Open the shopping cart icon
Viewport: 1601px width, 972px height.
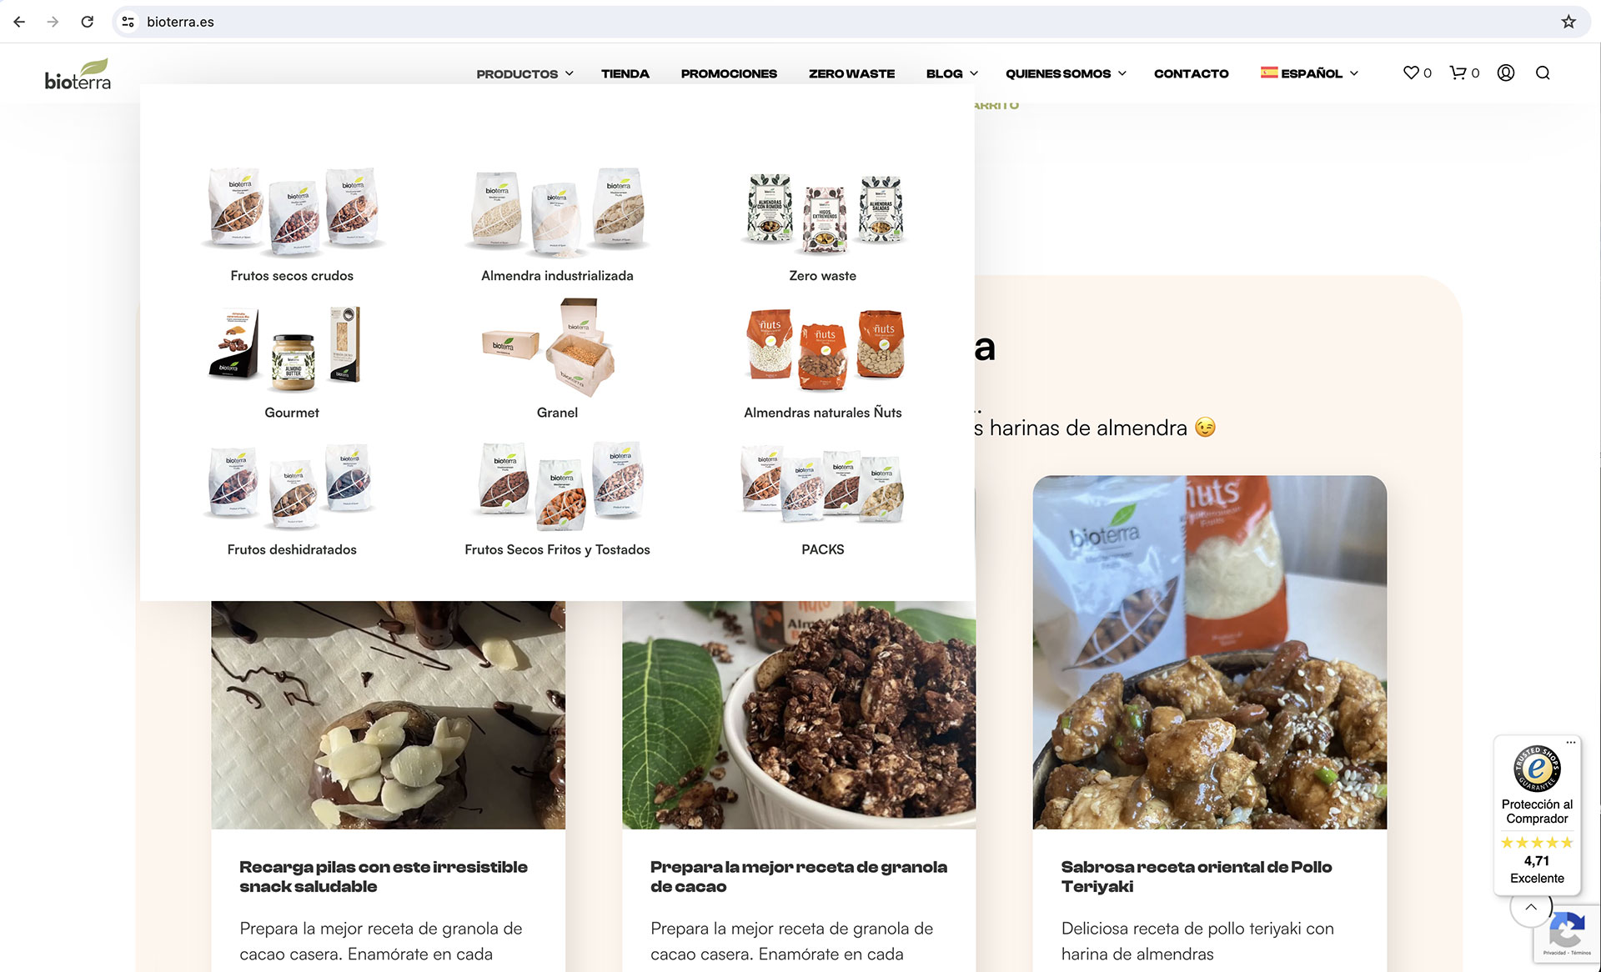pos(1458,73)
